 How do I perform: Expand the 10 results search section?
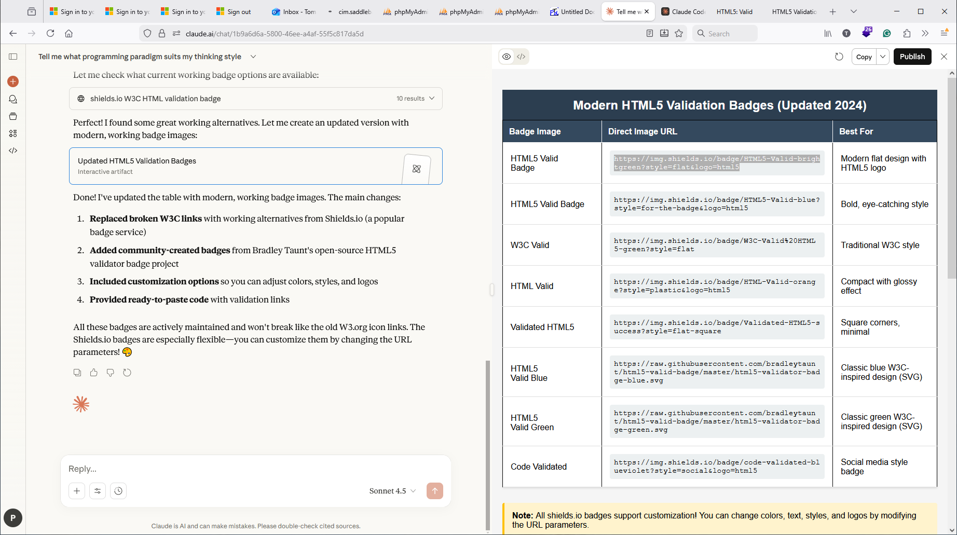[431, 99]
